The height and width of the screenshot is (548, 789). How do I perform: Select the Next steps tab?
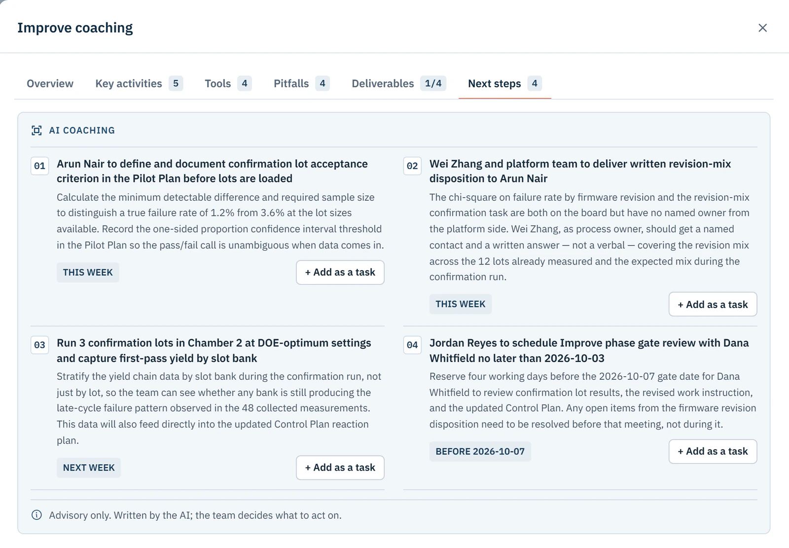click(505, 83)
